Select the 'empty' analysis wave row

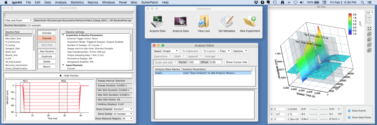click(x=203, y=73)
